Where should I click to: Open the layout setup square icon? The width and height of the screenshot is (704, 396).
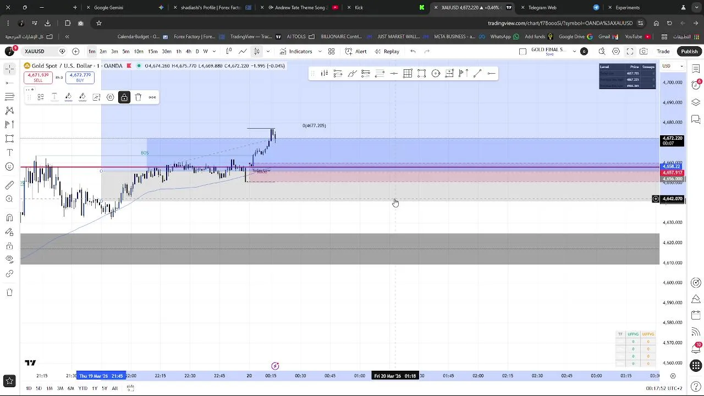click(522, 51)
